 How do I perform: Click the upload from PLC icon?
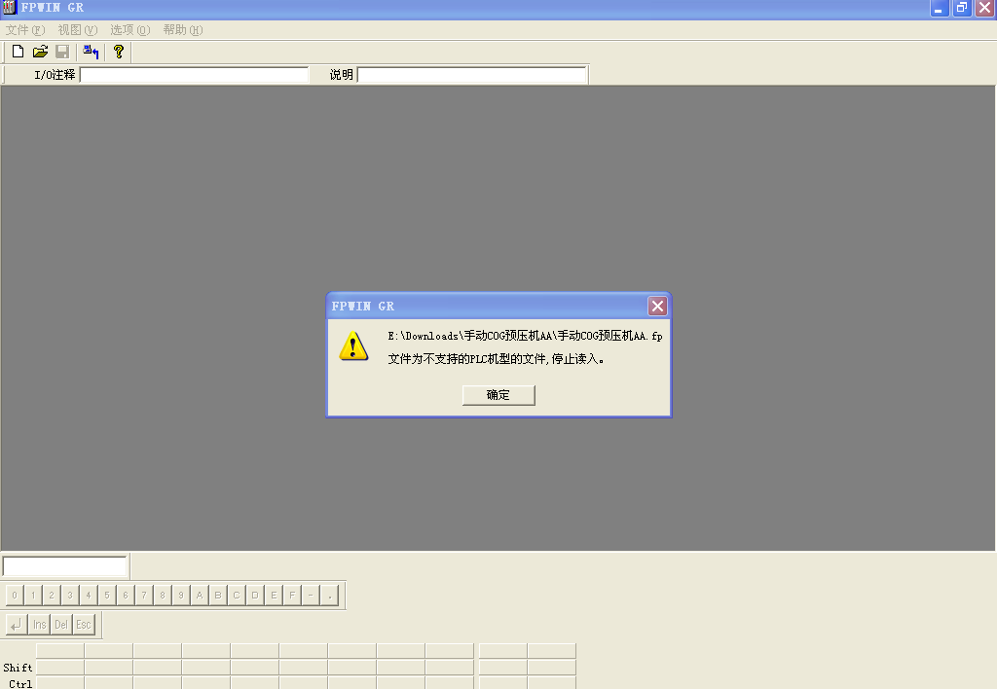click(x=92, y=52)
